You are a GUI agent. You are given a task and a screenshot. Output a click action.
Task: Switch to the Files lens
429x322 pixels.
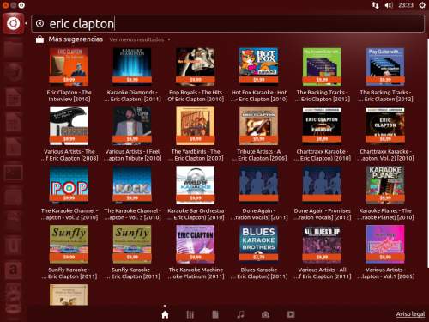tap(215, 314)
